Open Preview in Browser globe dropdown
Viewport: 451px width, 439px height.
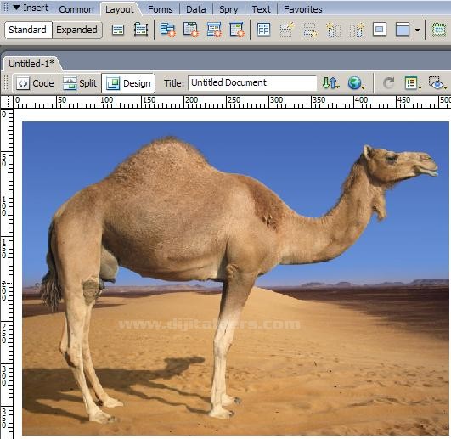click(357, 83)
